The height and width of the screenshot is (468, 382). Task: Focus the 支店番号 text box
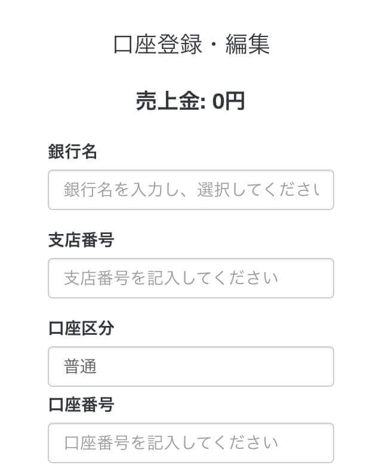[x=191, y=278]
